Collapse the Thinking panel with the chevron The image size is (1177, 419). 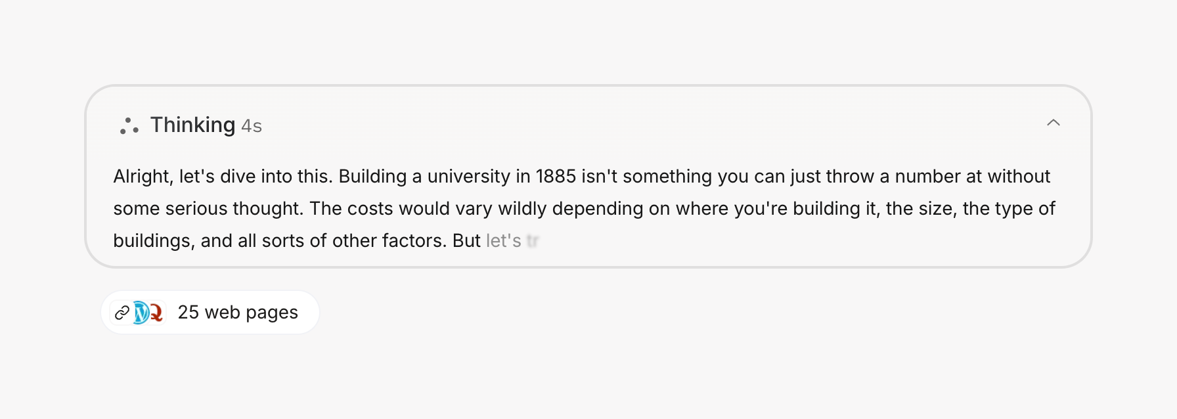pos(1053,123)
